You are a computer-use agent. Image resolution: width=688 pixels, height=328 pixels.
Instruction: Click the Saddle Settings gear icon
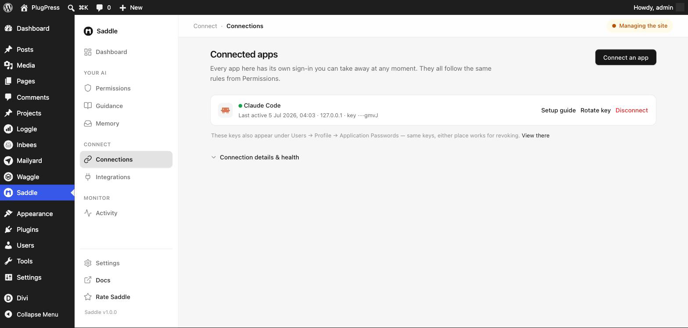click(88, 263)
